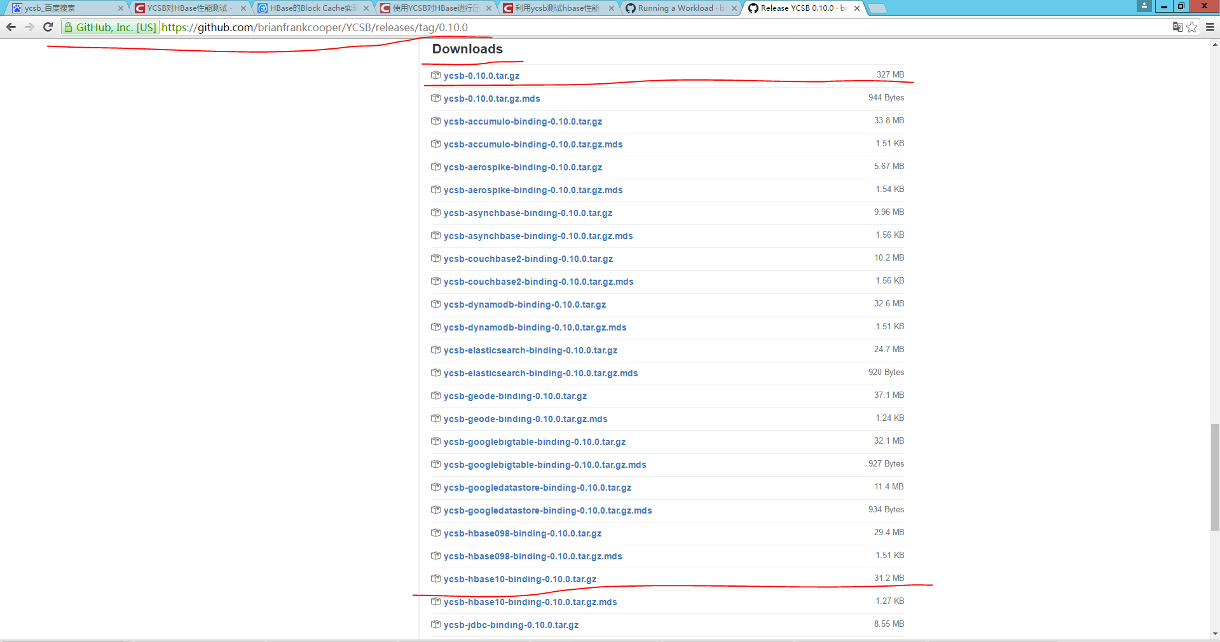
Task: Download ycsb-accumulo-binding-0.10.0.tar.gz.mds
Action: point(533,144)
